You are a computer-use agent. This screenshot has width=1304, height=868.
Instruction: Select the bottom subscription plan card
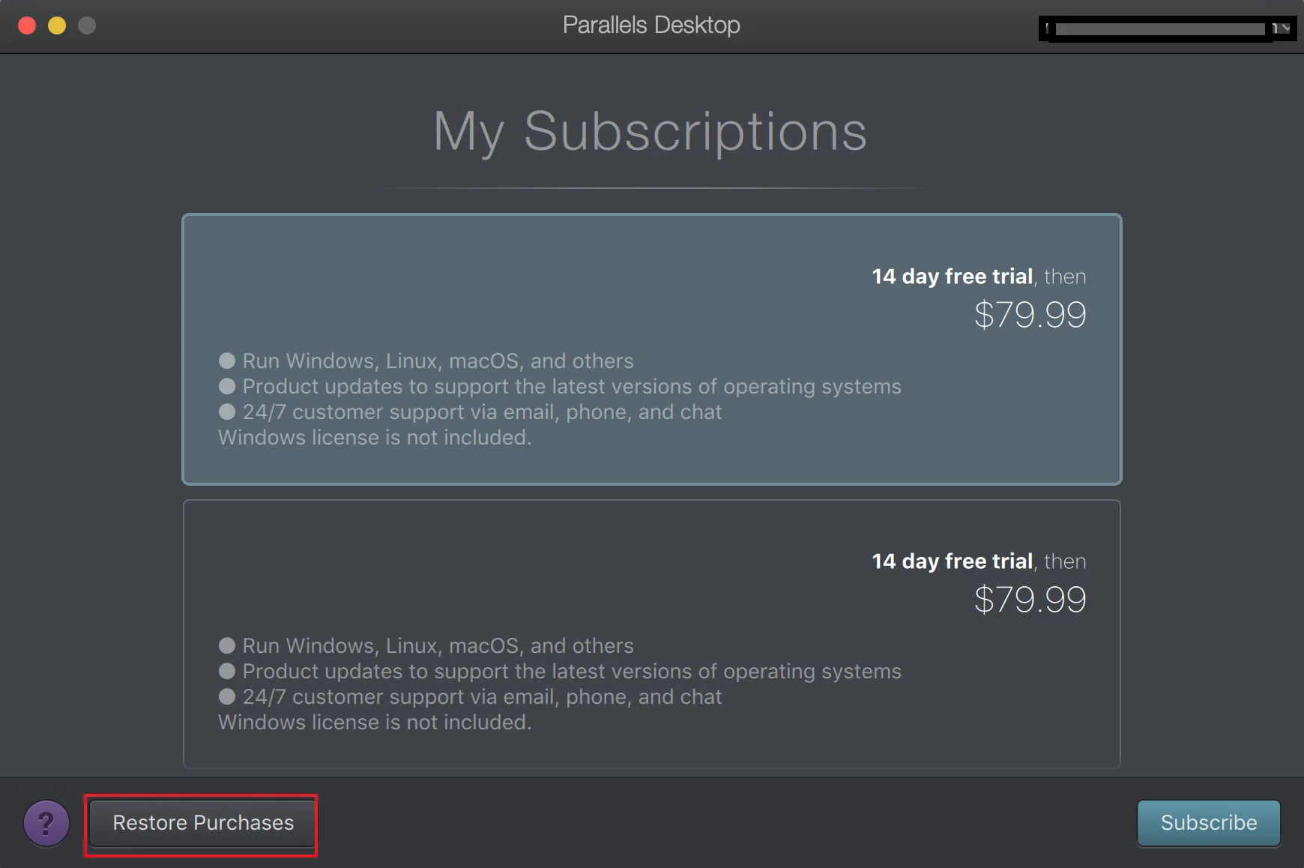click(x=651, y=633)
